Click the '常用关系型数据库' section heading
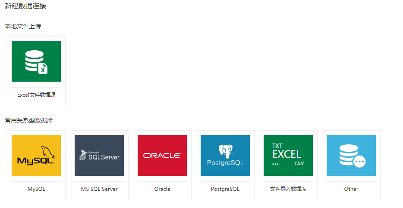Screen dimensions: 403x208 pos(29,120)
